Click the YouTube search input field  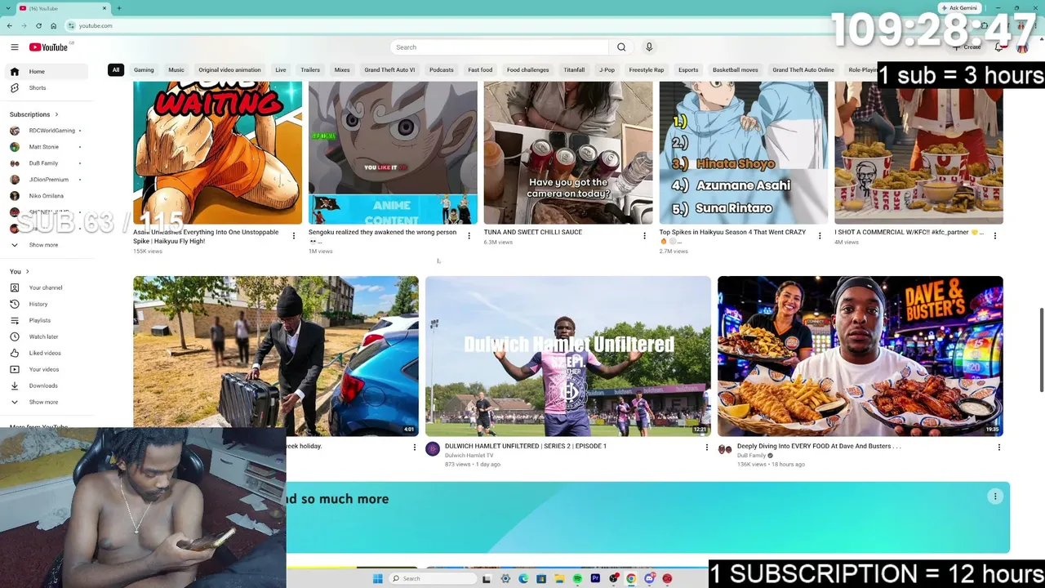pos(500,47)
